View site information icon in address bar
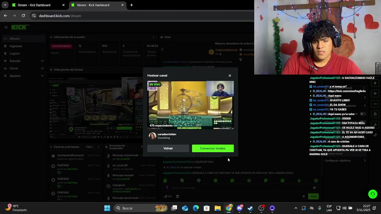The height and width of the screenshot is (214, 381). click(34, 16)
